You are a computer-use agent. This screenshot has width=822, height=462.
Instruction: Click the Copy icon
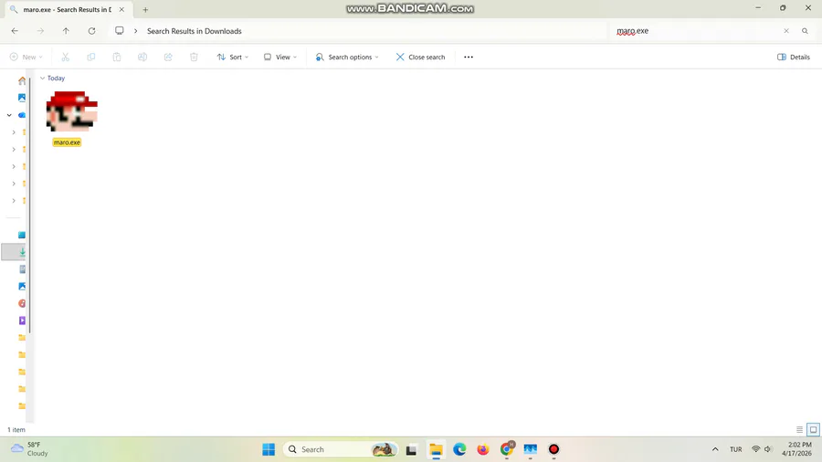91,57
